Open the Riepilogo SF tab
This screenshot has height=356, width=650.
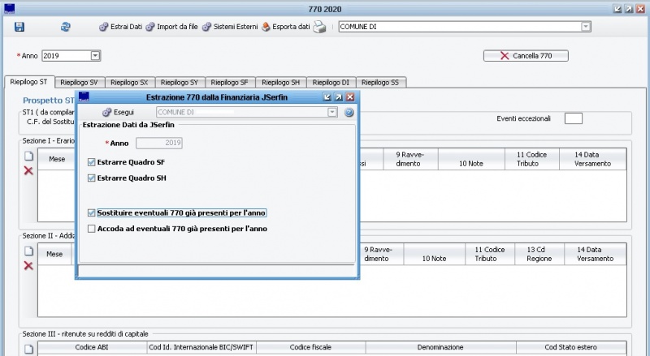coord(230,83)
